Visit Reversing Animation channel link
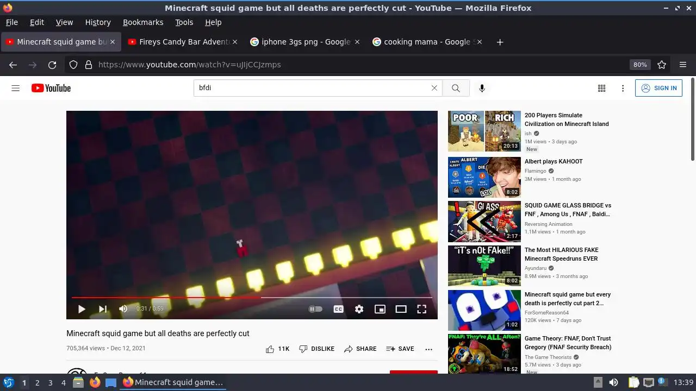The image size is (696, 391). (x=548, y=224)
